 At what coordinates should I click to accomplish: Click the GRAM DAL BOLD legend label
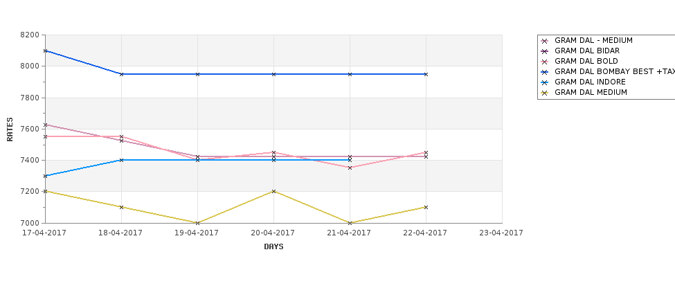pos(586,61)
